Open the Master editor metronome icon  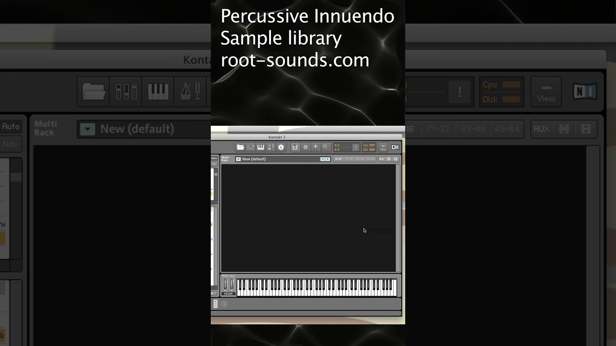coord(271,147)
